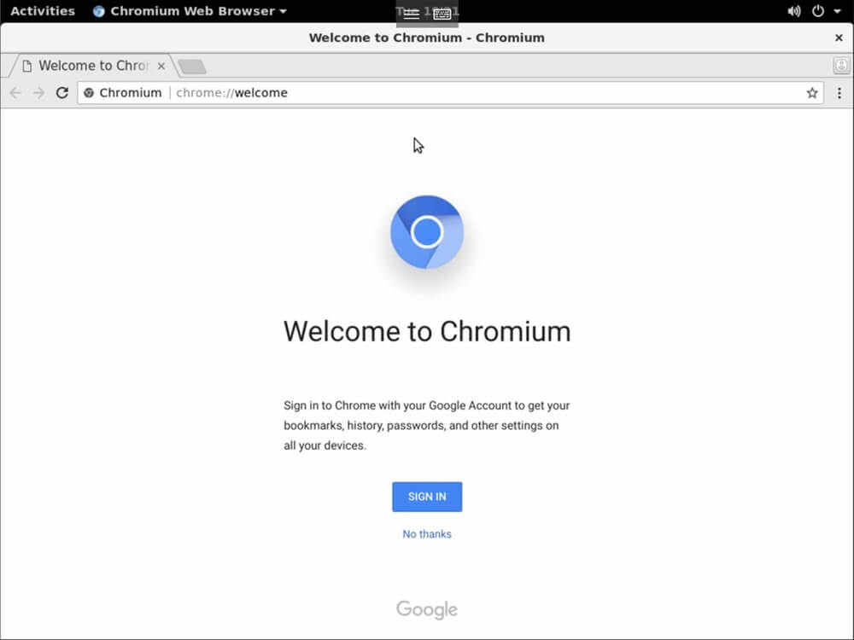Close the Chromium window
854x640 pixels.
[x=839, y=38]
